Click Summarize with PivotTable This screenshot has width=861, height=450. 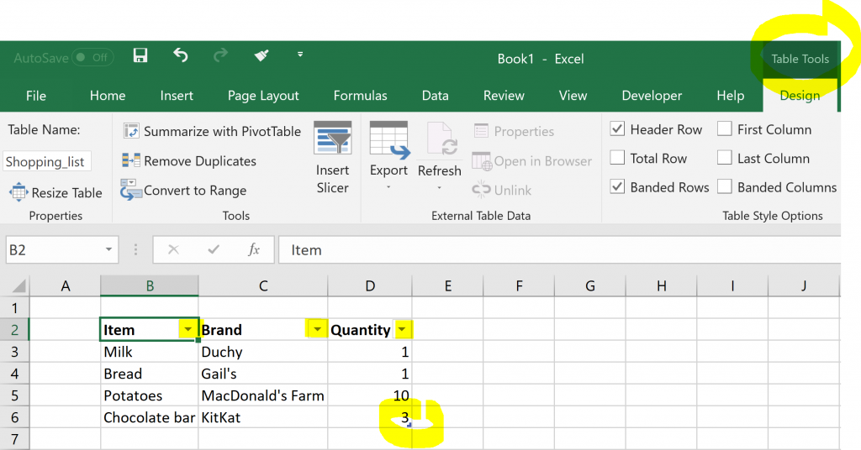pyautogui.click(x=212, y=131)
